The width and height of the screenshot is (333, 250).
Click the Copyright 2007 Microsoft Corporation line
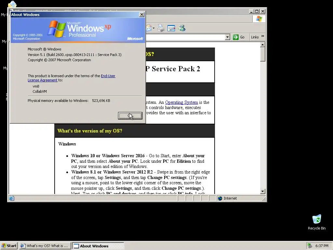(x=59, y=60)
